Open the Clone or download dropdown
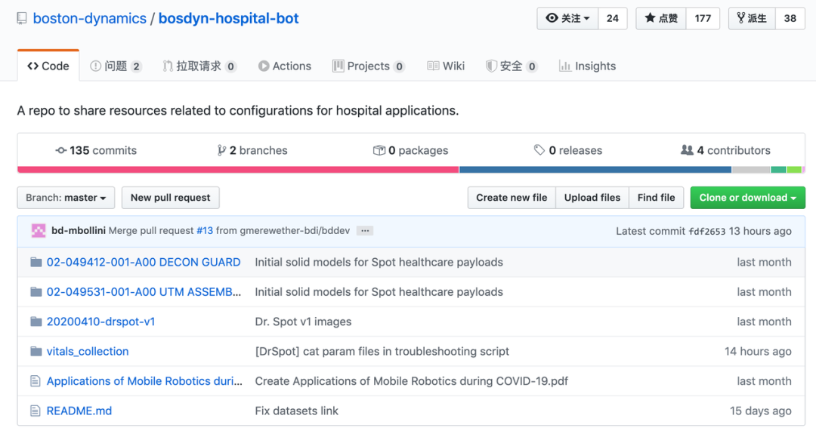Image resolution: width=816 pixels, height=434 pixels. point(747,198)
